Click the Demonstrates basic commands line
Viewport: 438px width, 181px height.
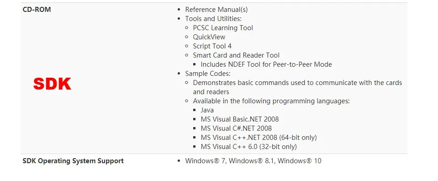tap(297, 83)
